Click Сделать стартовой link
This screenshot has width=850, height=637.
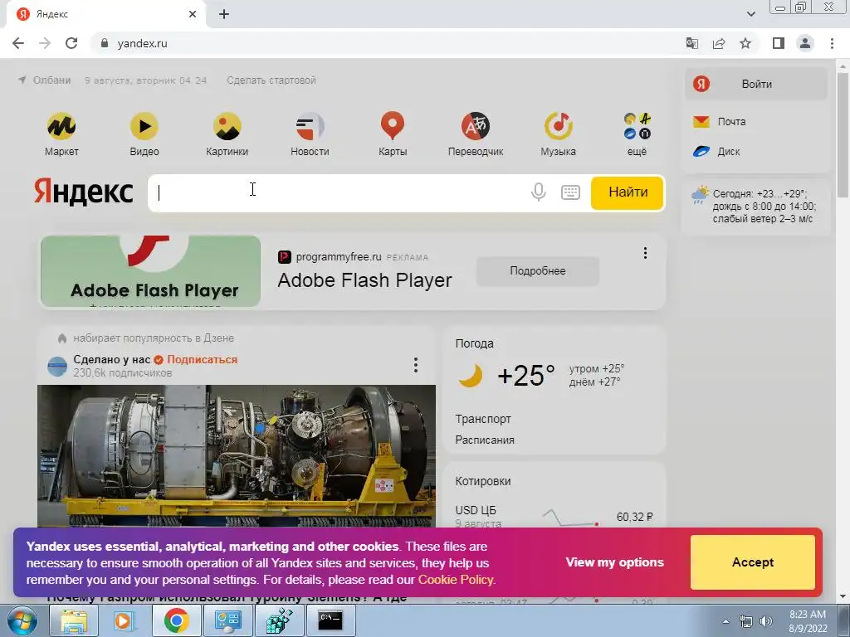[x=271, y=80]
